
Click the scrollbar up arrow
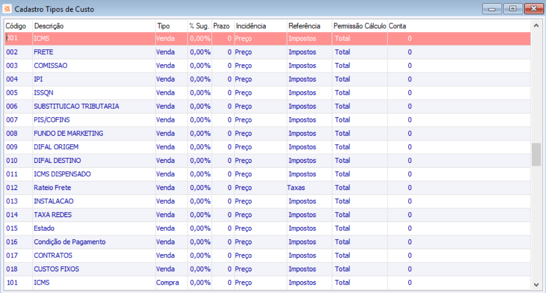536,25
